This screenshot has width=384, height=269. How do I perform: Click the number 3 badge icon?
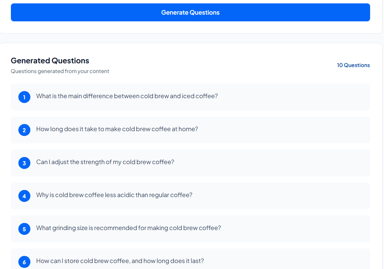coord(24,163)
